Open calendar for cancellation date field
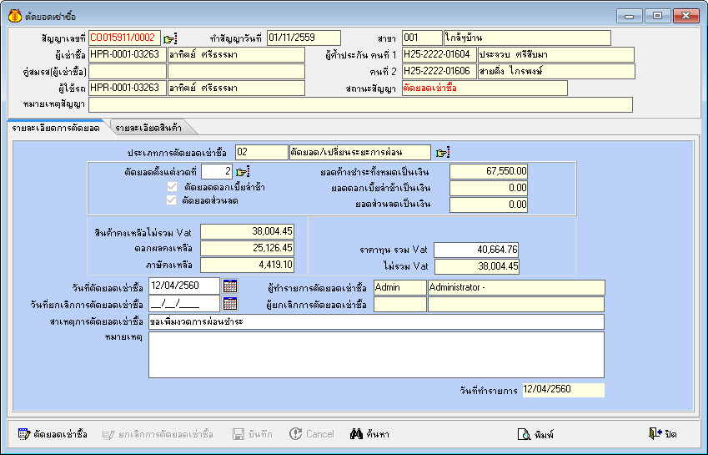Image resolution: width=708 pixels, height=455 pixels. 230,304
